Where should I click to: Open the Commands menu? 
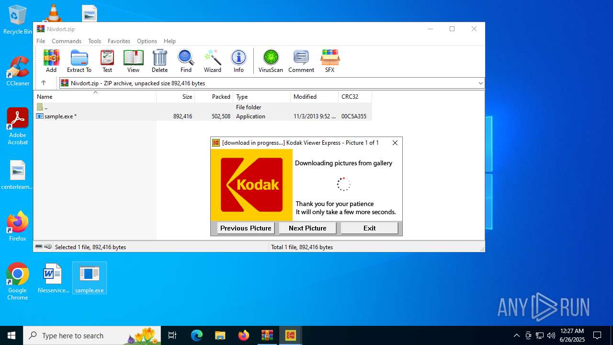point(67,41)
